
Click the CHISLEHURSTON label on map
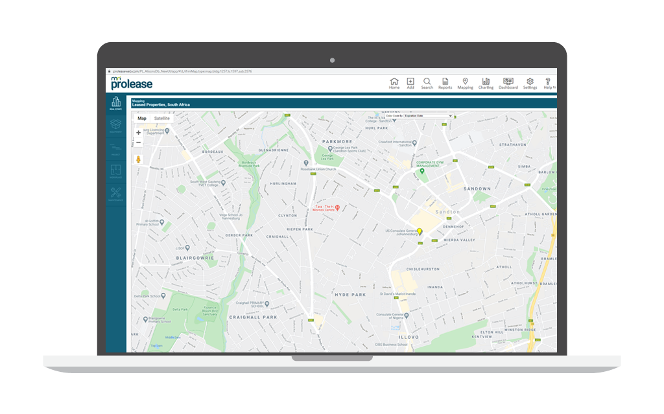pyautogui.click(x=423, y=270)
